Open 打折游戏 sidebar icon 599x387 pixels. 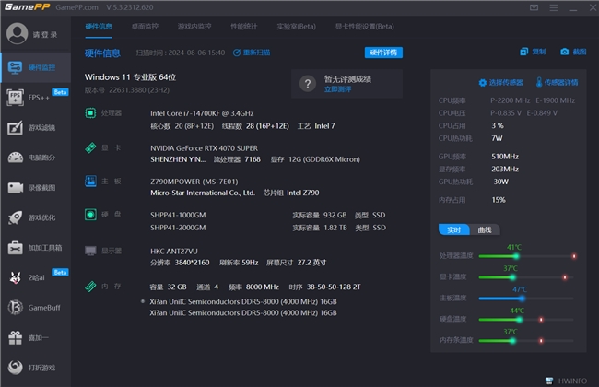[x=16, y=368]
